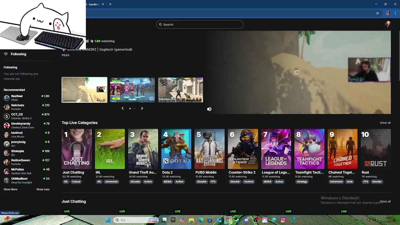The width and height of the screenshot is (400, 225).
Task: Open Grand Theft Auto category card
Action: point(143,149)
